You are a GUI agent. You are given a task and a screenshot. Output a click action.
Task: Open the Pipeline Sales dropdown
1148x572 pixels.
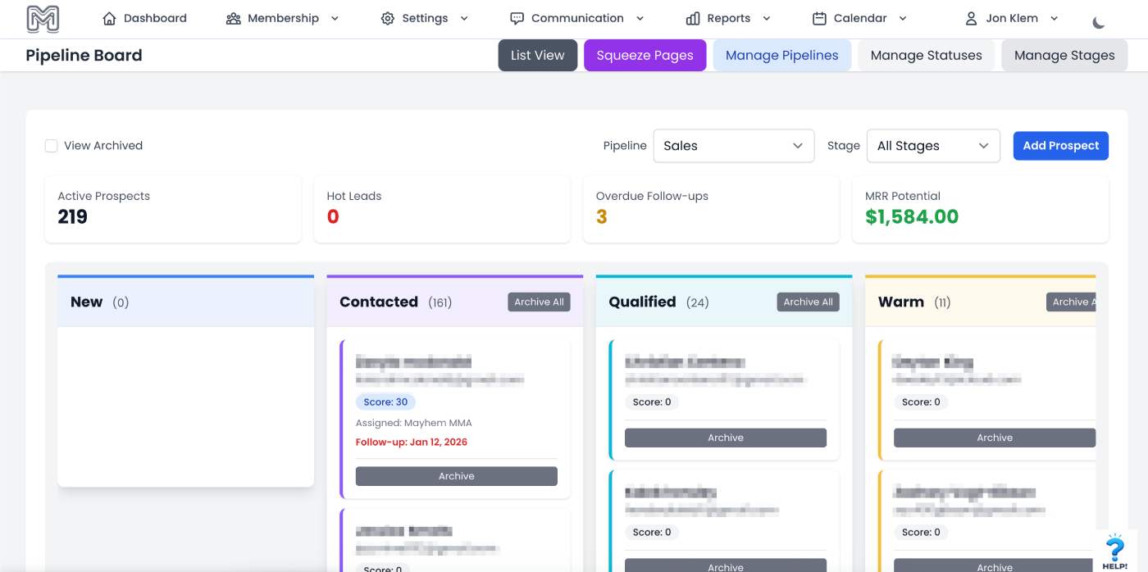tap(733, 146)
